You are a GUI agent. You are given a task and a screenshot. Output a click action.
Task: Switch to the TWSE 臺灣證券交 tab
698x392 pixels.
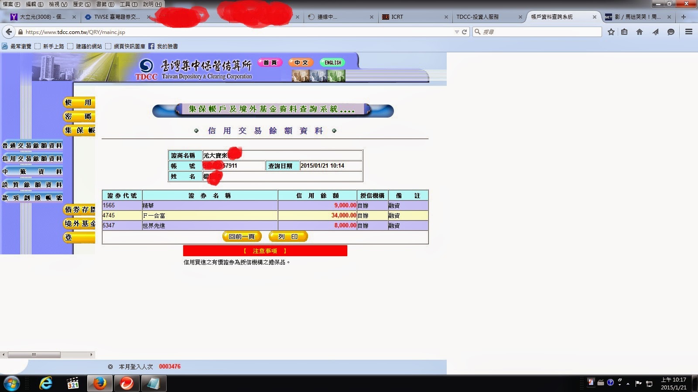[117, 17]
